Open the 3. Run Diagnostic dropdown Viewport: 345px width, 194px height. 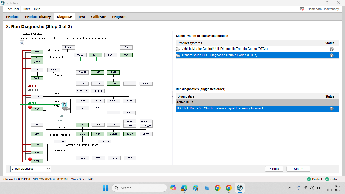click(31, 169)
